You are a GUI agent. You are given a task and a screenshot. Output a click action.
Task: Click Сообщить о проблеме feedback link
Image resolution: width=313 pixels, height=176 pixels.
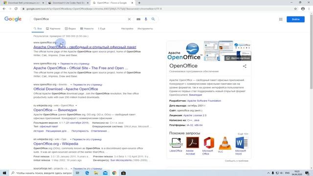pyautogui.click(x=237, y=161)
